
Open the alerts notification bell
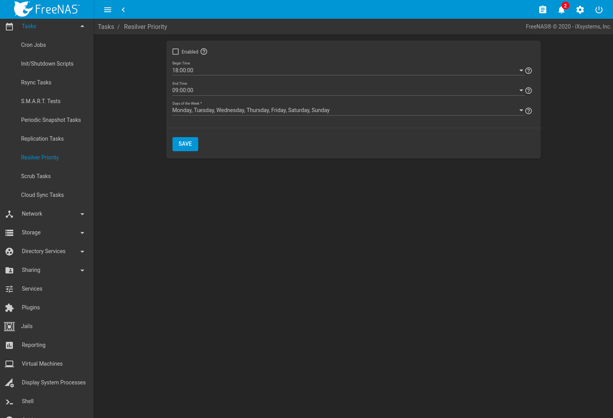[561, 10]
